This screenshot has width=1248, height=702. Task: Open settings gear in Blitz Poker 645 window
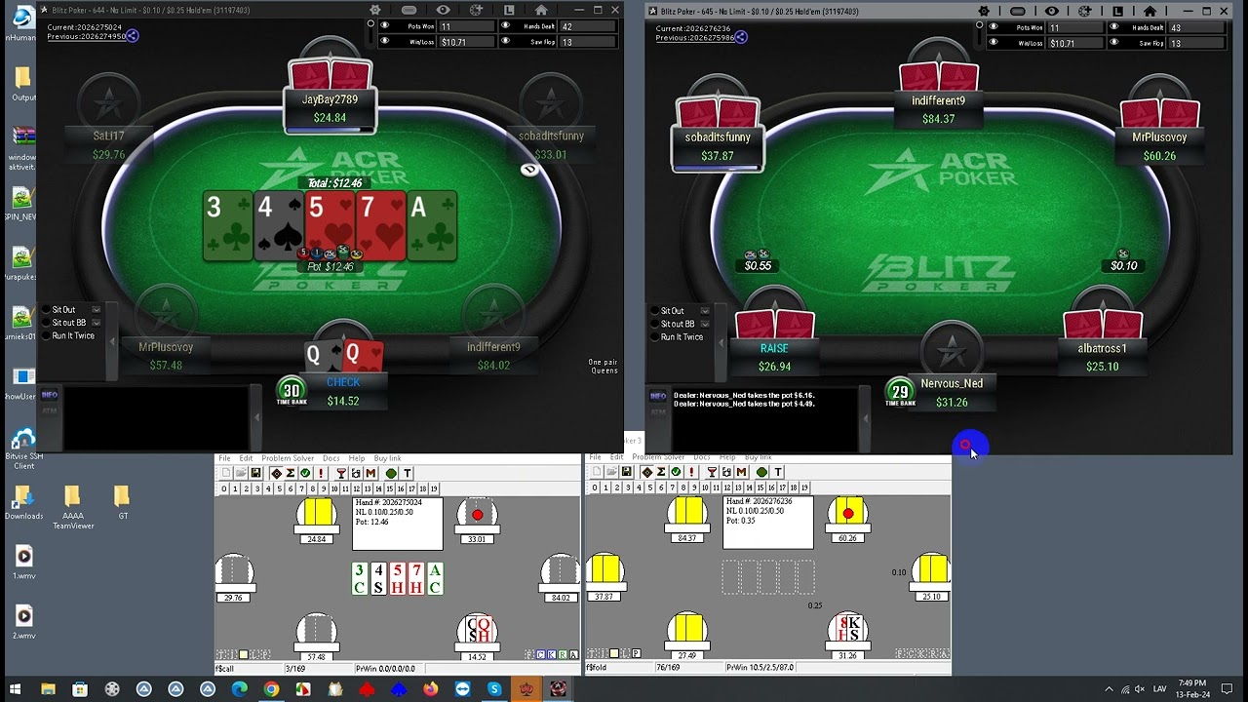coord(983,12)
